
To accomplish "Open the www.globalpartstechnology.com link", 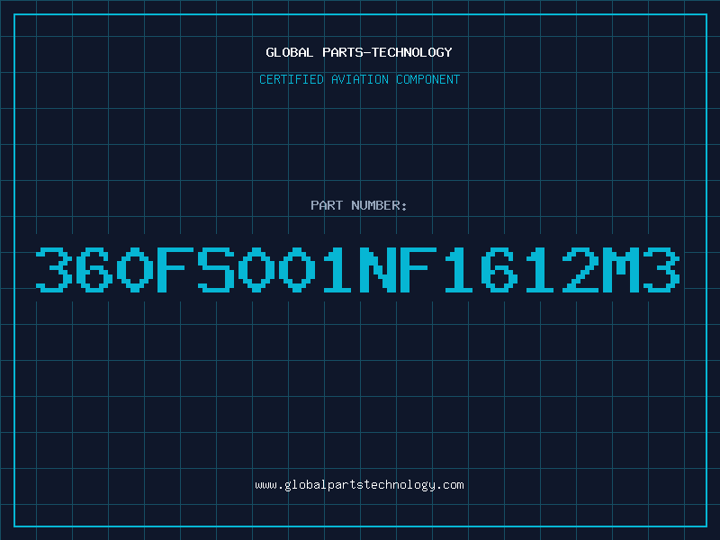I will point(359,485).
